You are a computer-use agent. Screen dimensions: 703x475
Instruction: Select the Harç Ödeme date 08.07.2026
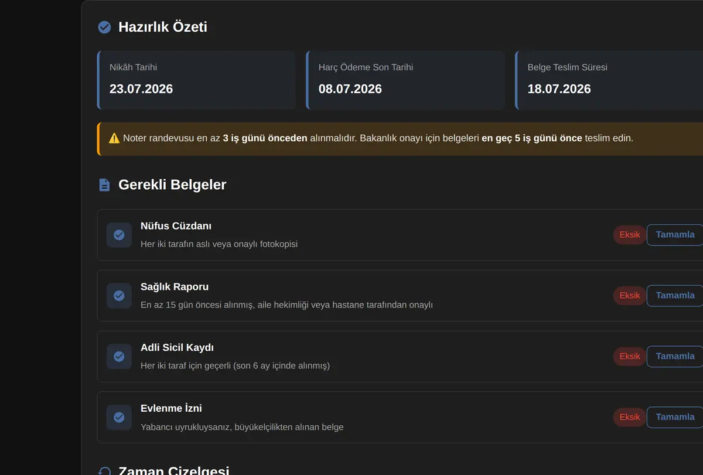point(350,89)
